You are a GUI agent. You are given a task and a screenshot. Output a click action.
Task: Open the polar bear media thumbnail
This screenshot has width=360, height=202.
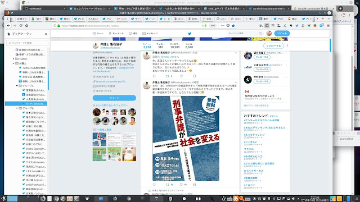(x=129, y=154)
